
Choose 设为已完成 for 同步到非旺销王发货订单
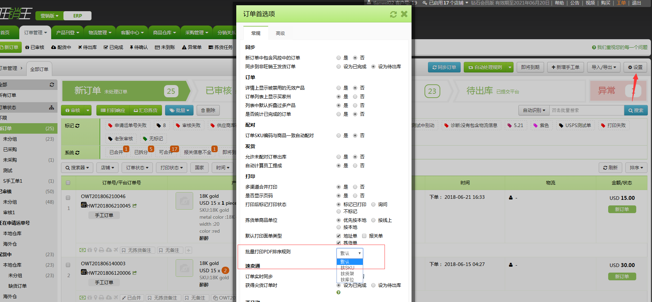pos(338,66)
